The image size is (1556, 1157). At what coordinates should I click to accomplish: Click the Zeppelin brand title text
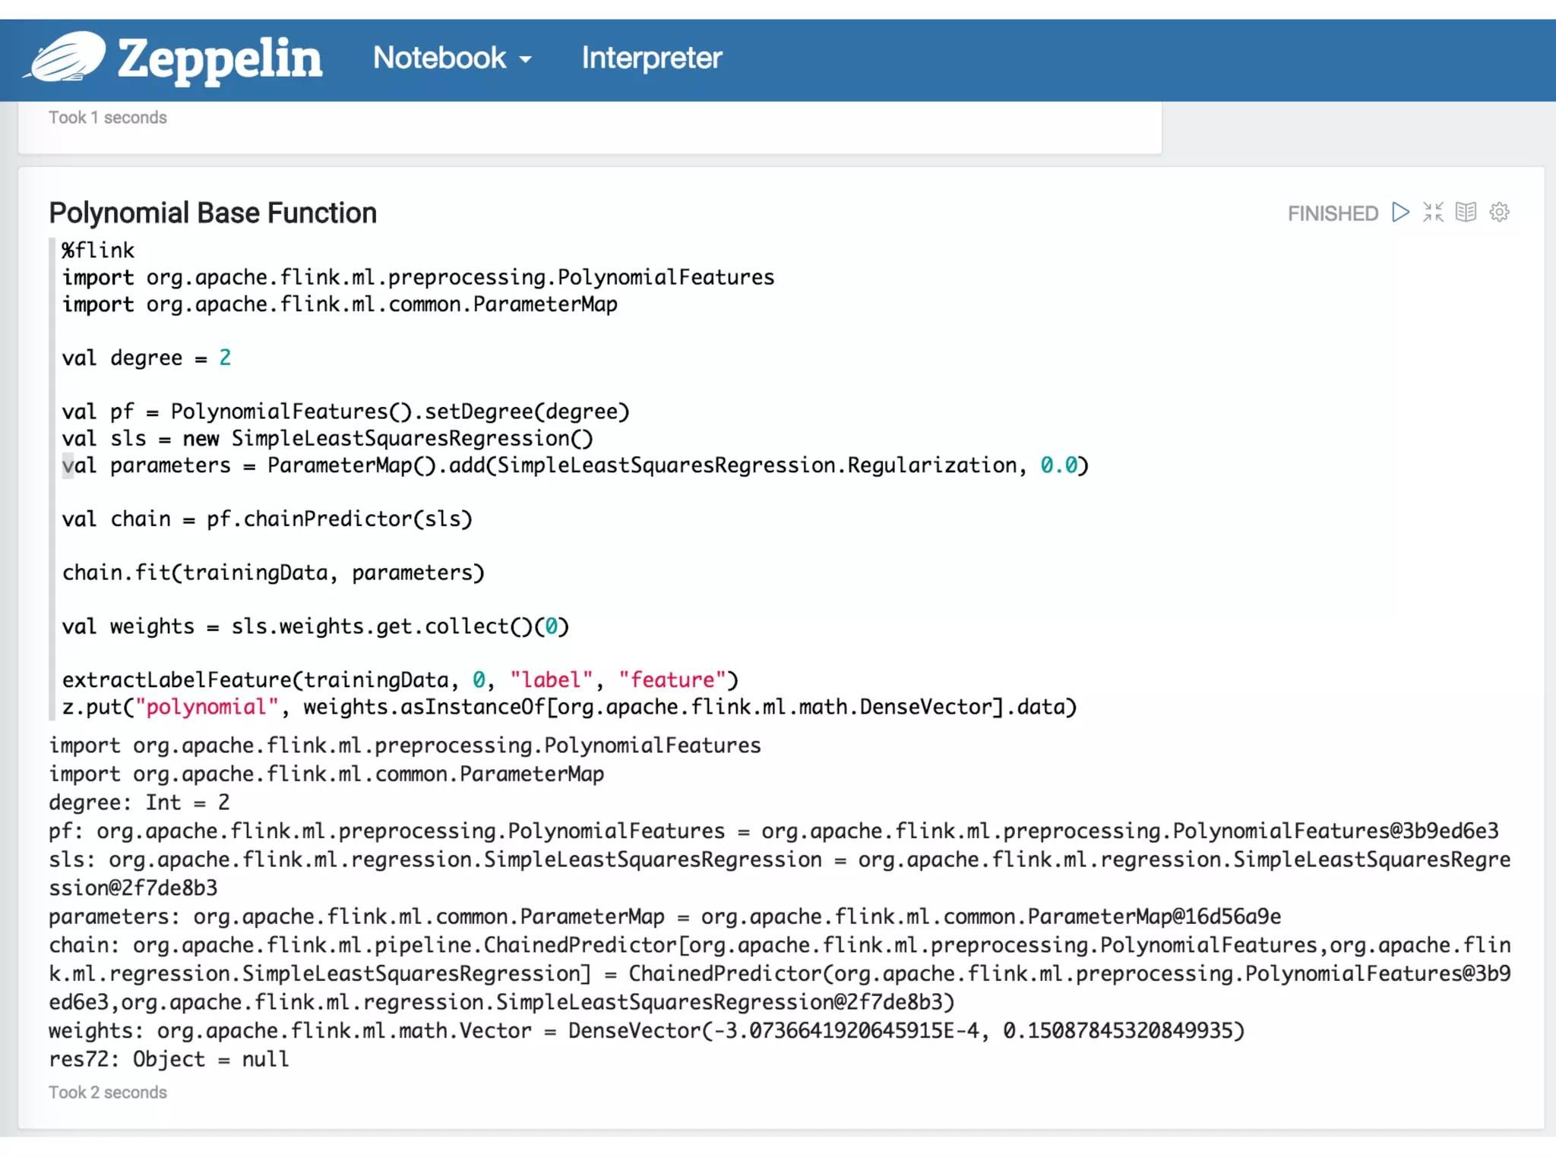coord(220,58)
